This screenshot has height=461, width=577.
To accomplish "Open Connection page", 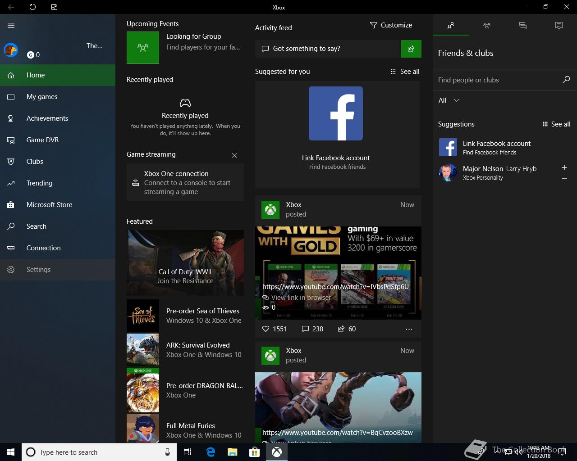I will (58, 248).
